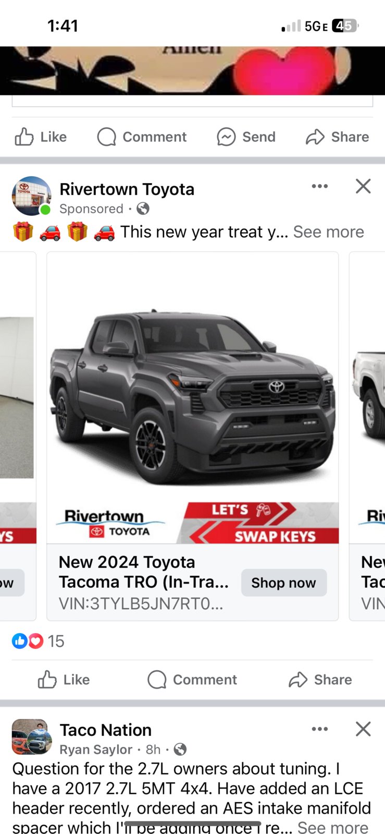View the 15 reactions on the ad
Viewport: 385px width, 834px height.
pos(38,641)
